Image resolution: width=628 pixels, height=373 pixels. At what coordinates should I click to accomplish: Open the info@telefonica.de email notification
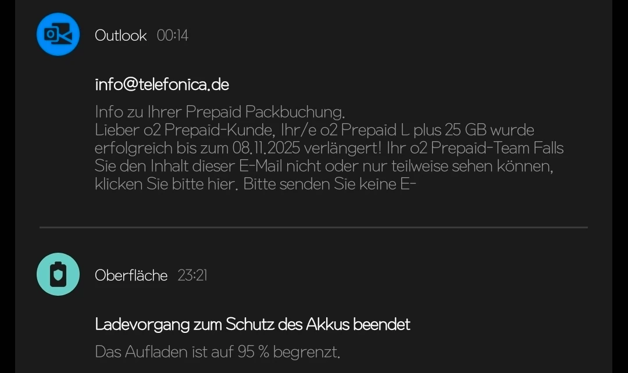tap(162, 85)
